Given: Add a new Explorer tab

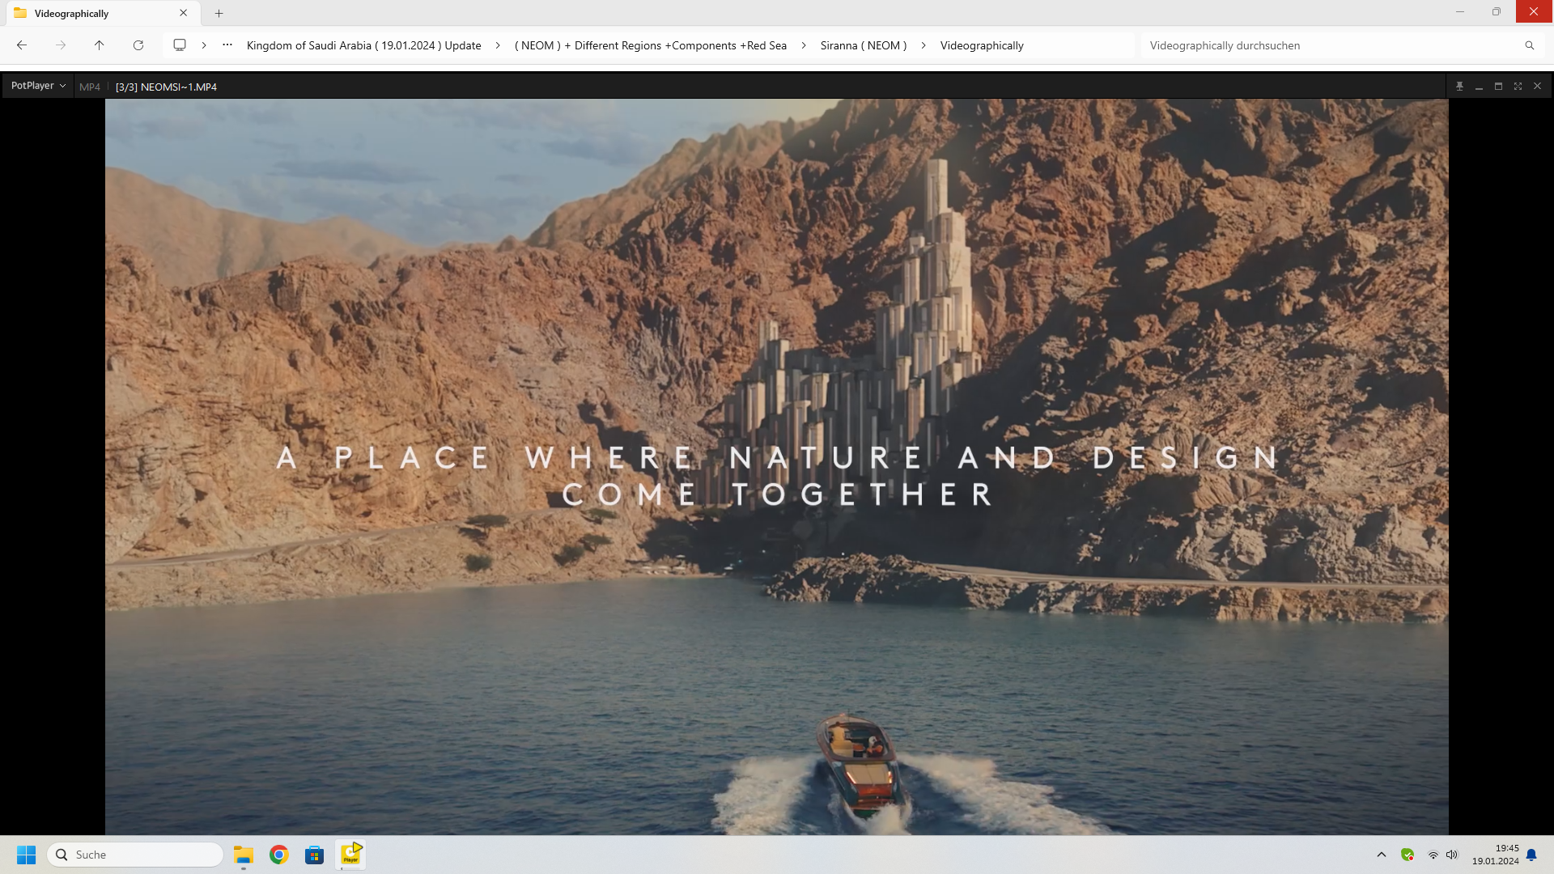Looking at the screenshot, I should (x=219, y=13).
